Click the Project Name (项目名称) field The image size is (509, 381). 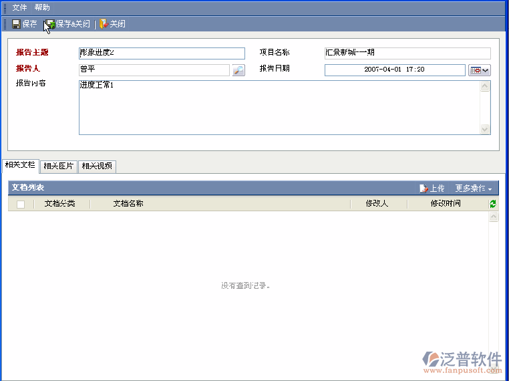pyautogui.click(x=407, y=53)
